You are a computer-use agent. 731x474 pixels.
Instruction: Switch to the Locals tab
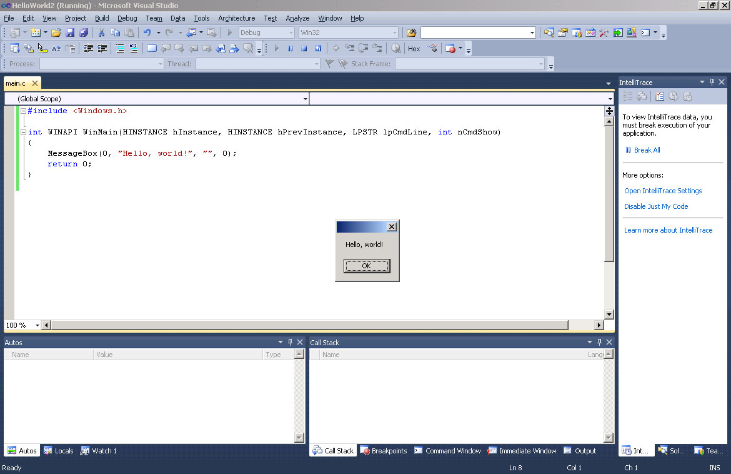coord(59,451)
